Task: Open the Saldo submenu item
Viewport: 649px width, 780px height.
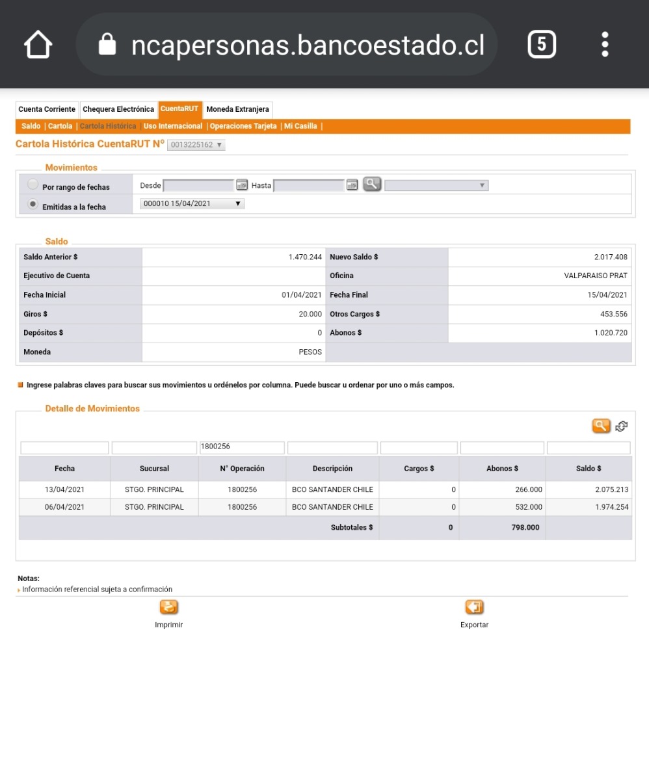Action: tap(31, 126)
